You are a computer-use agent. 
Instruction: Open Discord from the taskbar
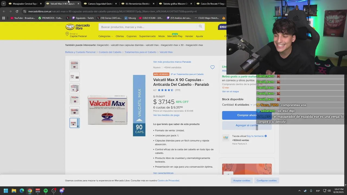coord(62,191)
